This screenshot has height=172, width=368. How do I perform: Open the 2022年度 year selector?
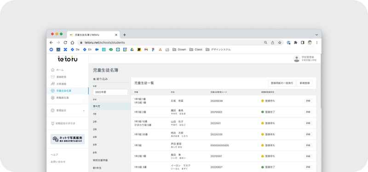[110, 92]
